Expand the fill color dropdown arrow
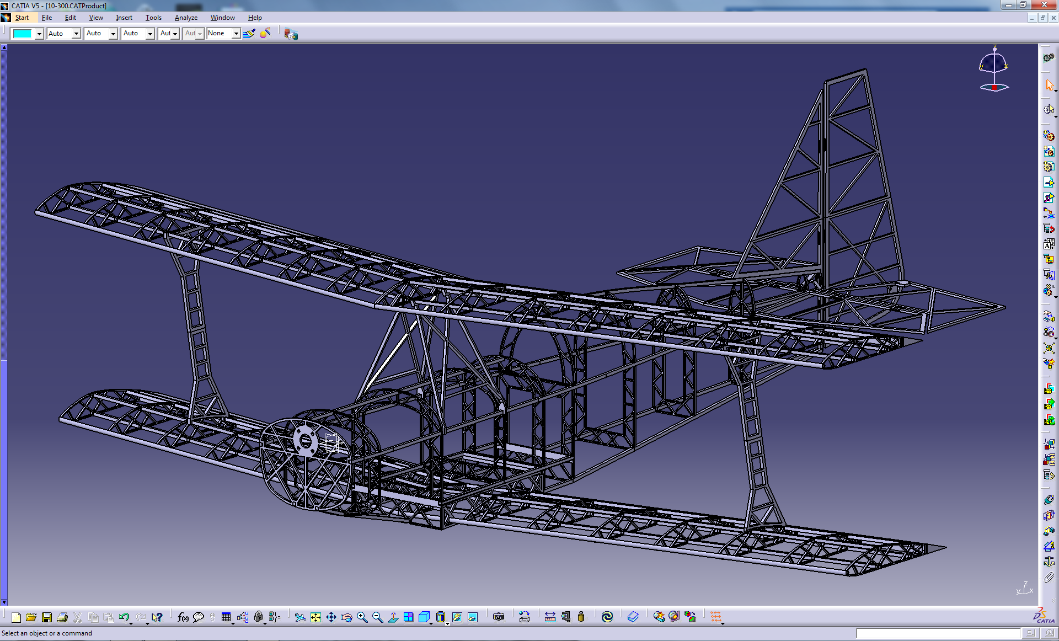The width and height of the screenshot is (1059, 641). pos(39,34)
